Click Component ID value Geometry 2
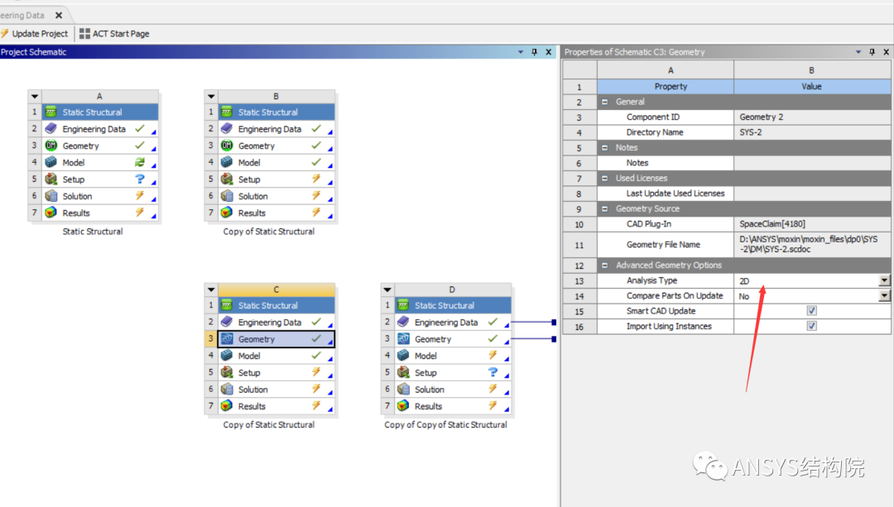This screenshot has width=894, height=507. 762,117
